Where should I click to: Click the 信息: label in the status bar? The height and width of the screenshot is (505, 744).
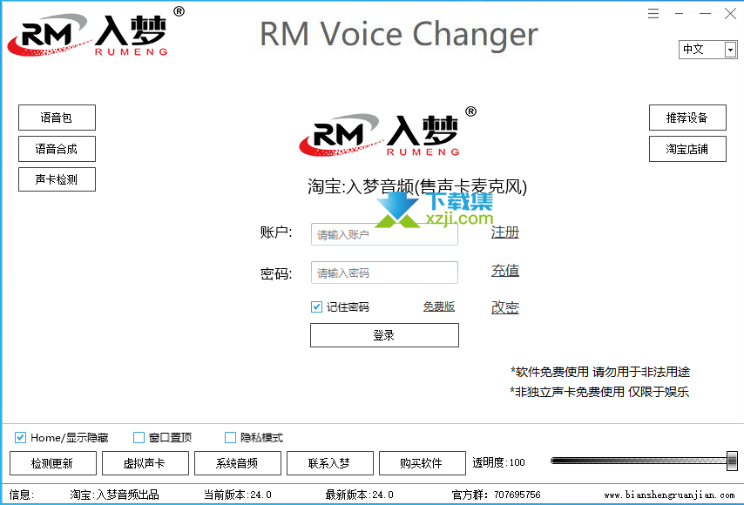point(22,495)
